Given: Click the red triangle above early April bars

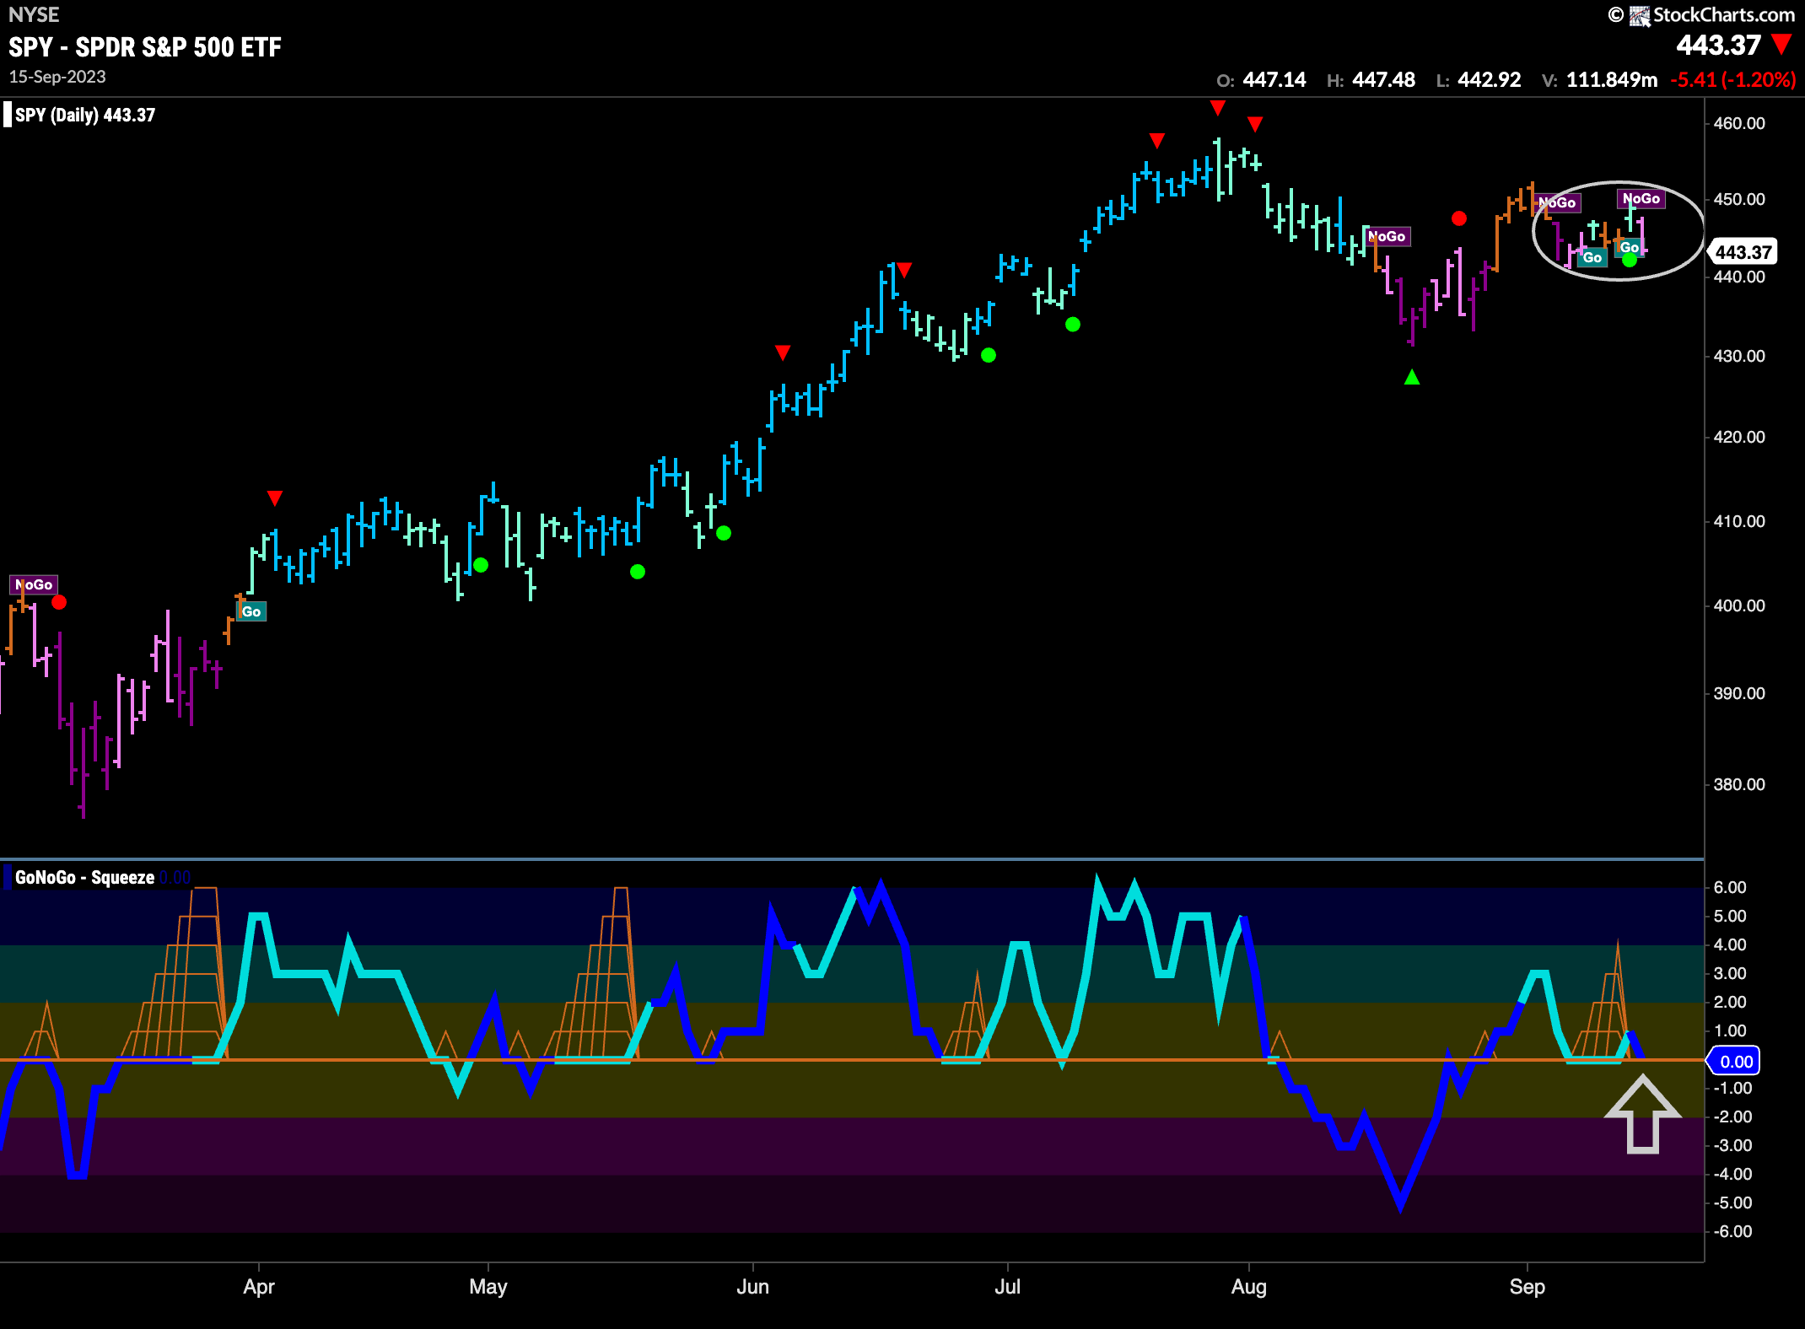Looking at the screenshot, I should coord(274,498).
